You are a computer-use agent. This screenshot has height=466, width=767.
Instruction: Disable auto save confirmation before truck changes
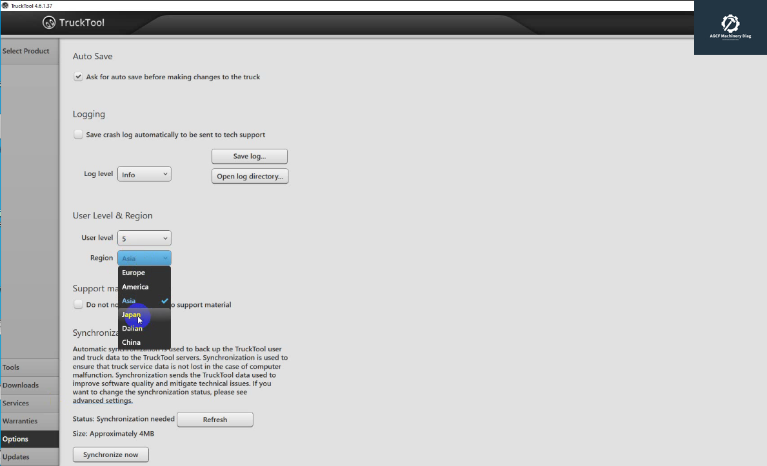coord(78,76)
